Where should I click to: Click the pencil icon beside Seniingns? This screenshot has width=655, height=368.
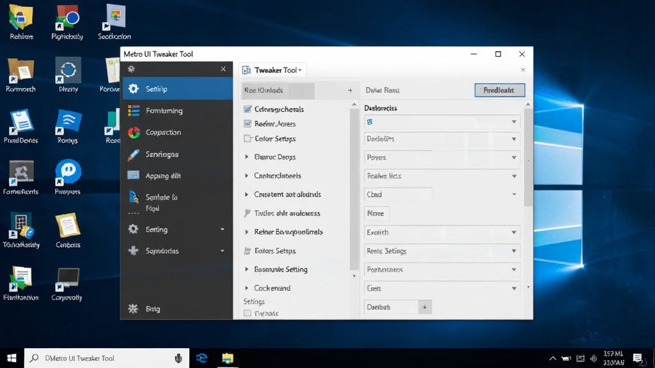click(134, 155)
